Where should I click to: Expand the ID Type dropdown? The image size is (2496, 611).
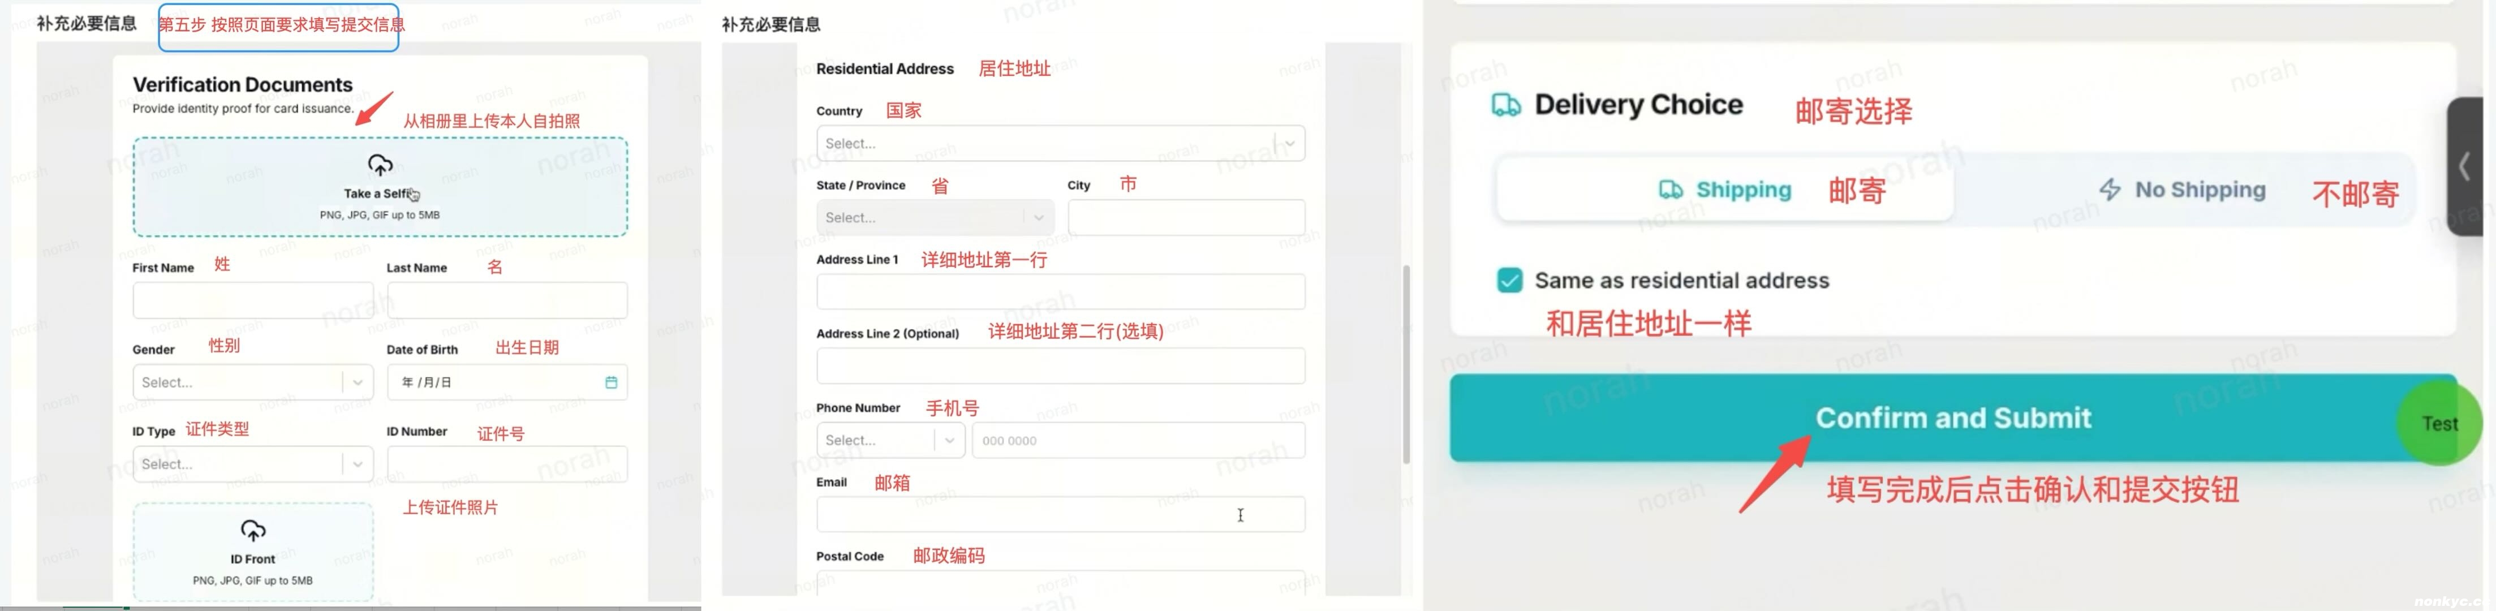click(x=253, y=464)
